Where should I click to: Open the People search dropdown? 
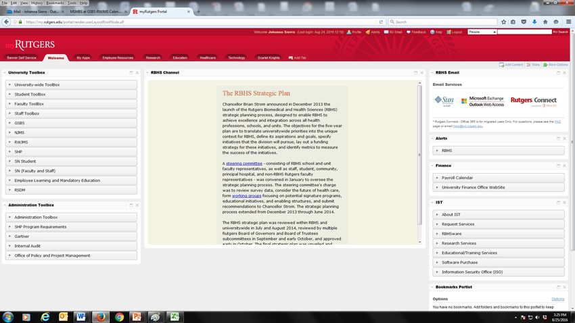[482, 32]
